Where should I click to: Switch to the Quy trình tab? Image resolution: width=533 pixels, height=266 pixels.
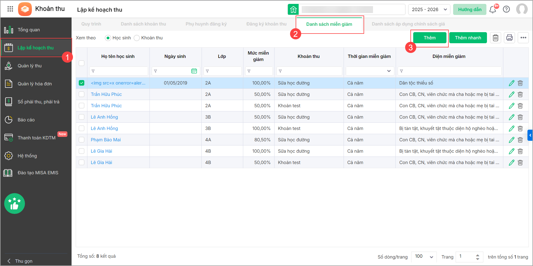91,24
